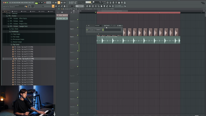The width and height of the screenshot is (206, 116).
Task: Open the mixer faders icon in toolbar
Action: (x=96, y=6)
